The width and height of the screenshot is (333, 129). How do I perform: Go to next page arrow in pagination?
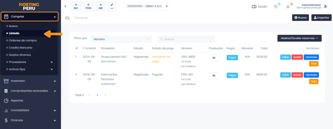coord(106,95)
